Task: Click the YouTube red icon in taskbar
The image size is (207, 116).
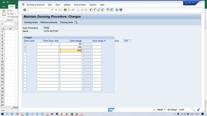Action: (52, 114)
